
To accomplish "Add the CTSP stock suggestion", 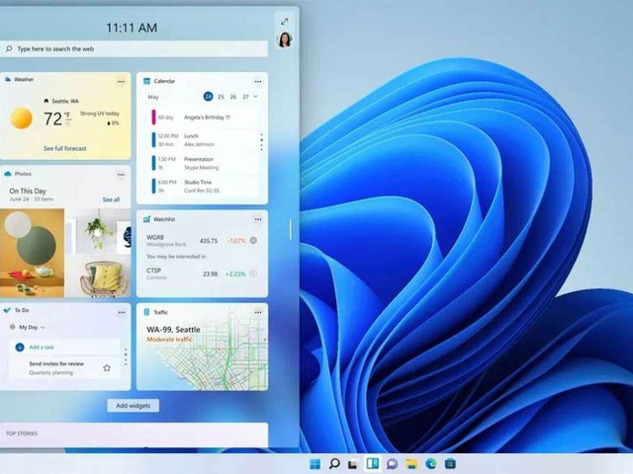I will (x=253, y=274).
